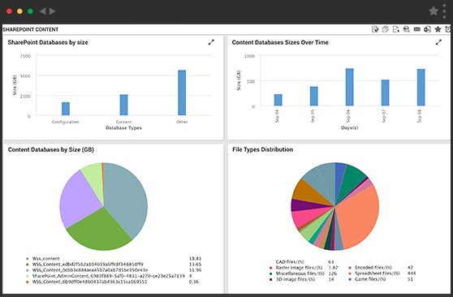Image resolution: width=453 pixels, height=297 pixels.
Task: Click the 13.65 value in content legend
Action: pyautogui.click(x=195, y=265)
